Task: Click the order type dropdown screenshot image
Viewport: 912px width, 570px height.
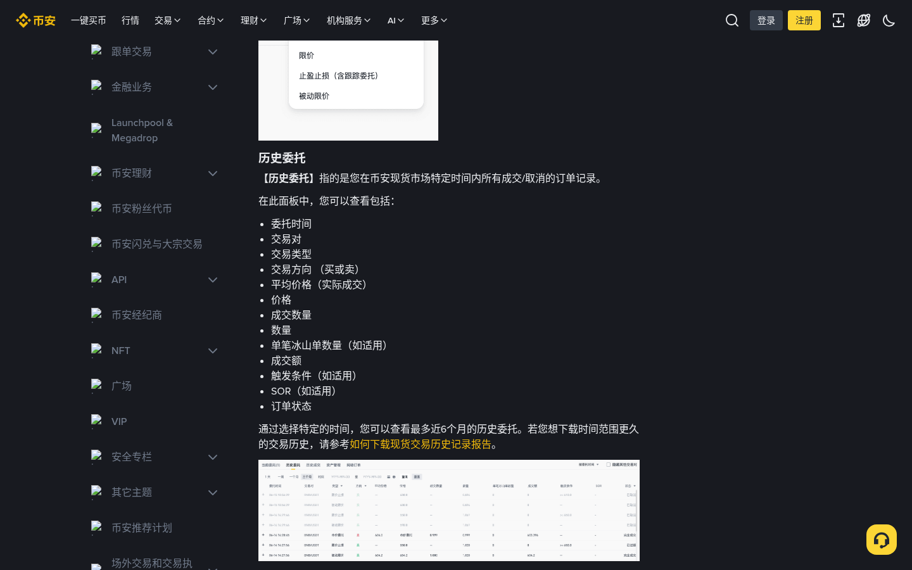Action: [x=348, y=91]
